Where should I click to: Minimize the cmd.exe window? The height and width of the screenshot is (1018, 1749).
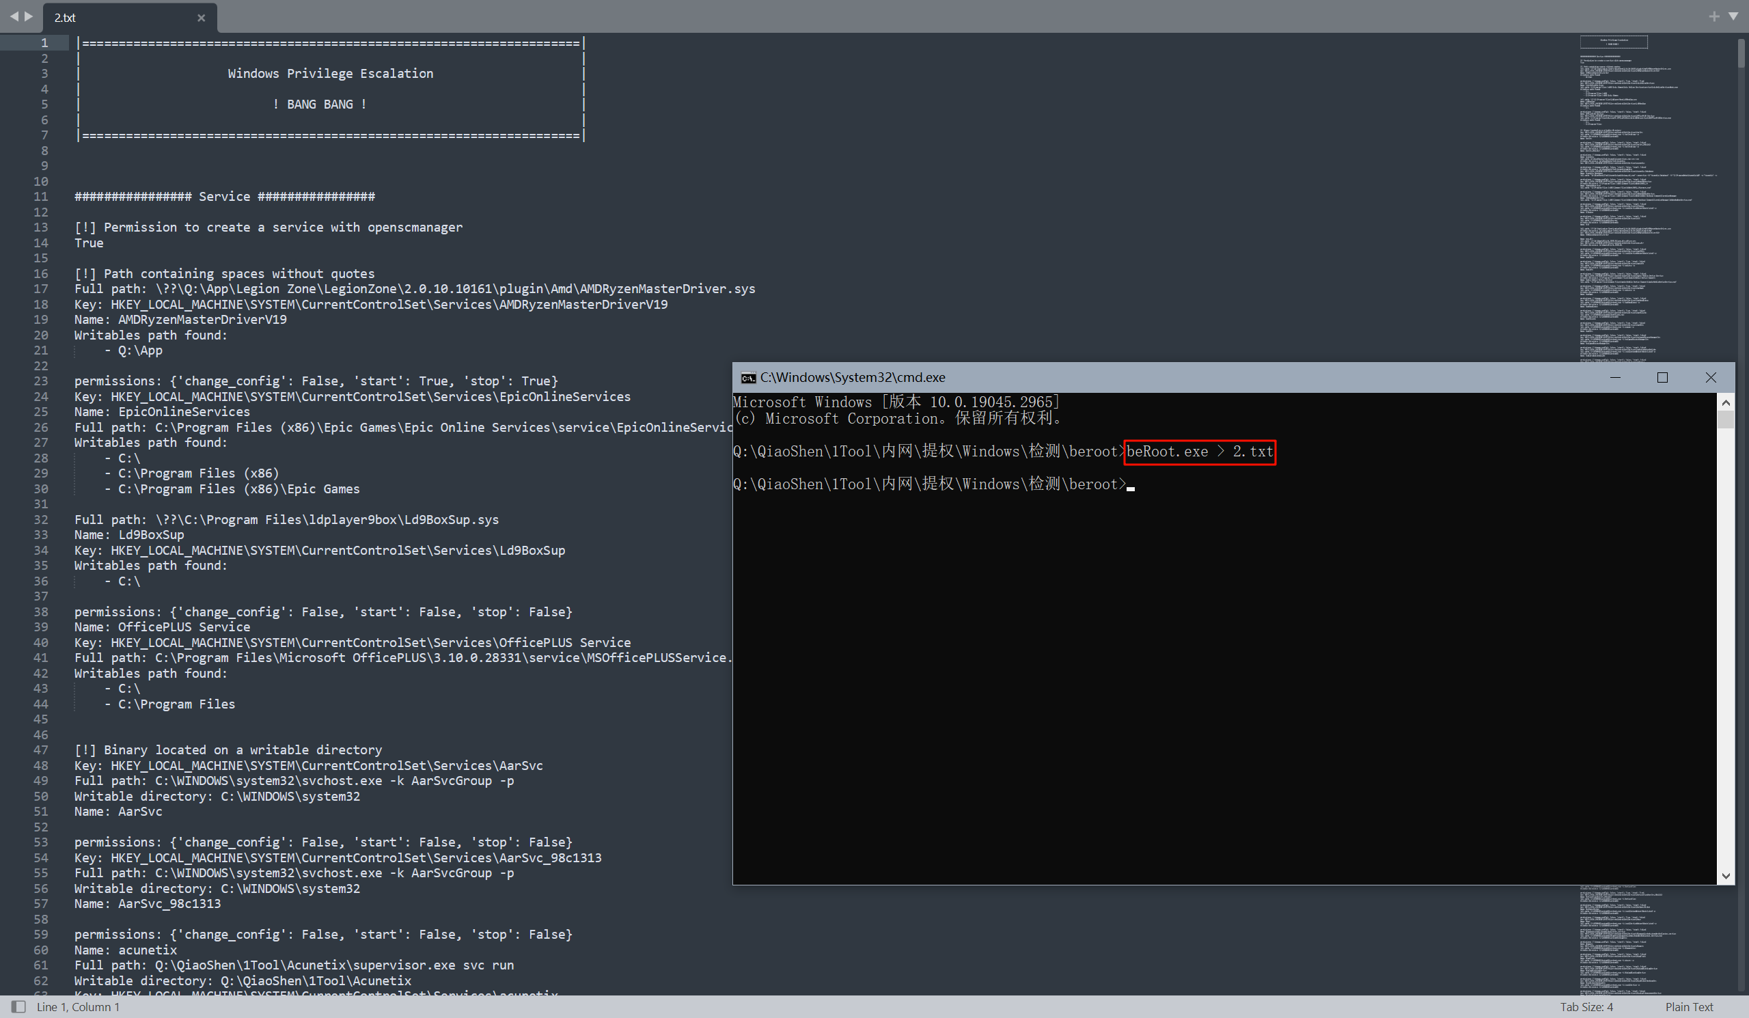coord(1615,378)
